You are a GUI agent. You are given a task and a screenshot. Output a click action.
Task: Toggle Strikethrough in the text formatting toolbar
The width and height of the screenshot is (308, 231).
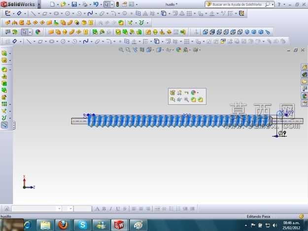point(125,209)
